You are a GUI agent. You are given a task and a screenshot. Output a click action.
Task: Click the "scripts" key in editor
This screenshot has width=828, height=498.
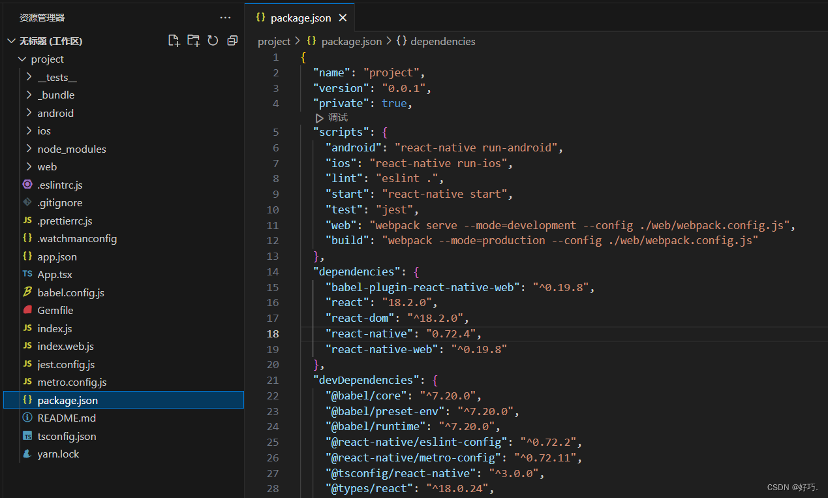(x=341, y=132)
